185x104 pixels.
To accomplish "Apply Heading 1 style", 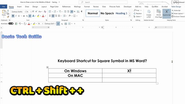I will pos(121,13).
